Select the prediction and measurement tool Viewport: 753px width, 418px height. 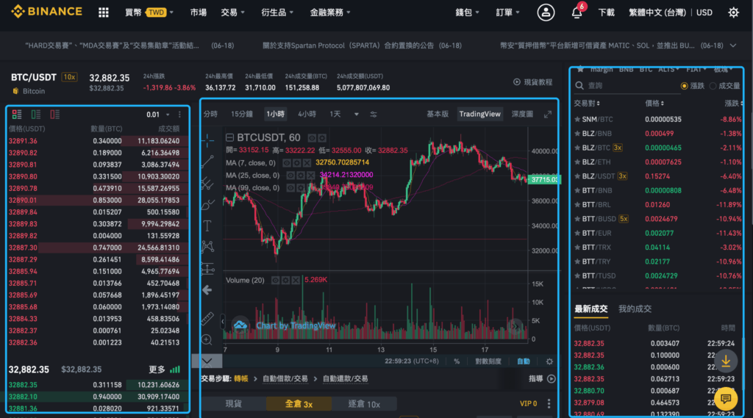(207, 268)
